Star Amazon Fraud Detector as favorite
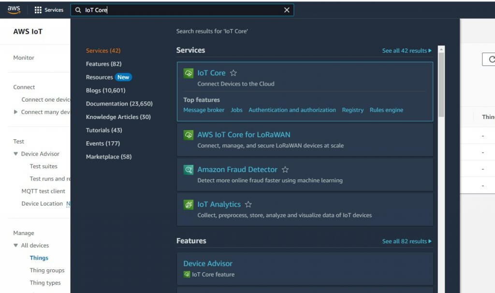The height and width of the screenshot is (293, 495). (285, 170)
